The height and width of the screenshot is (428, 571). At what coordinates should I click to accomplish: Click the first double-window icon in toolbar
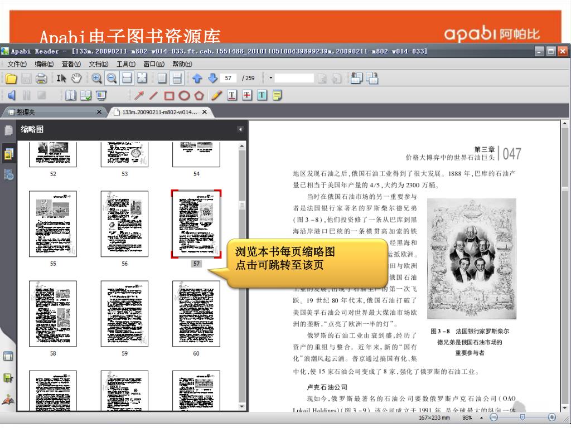[356, 78]
